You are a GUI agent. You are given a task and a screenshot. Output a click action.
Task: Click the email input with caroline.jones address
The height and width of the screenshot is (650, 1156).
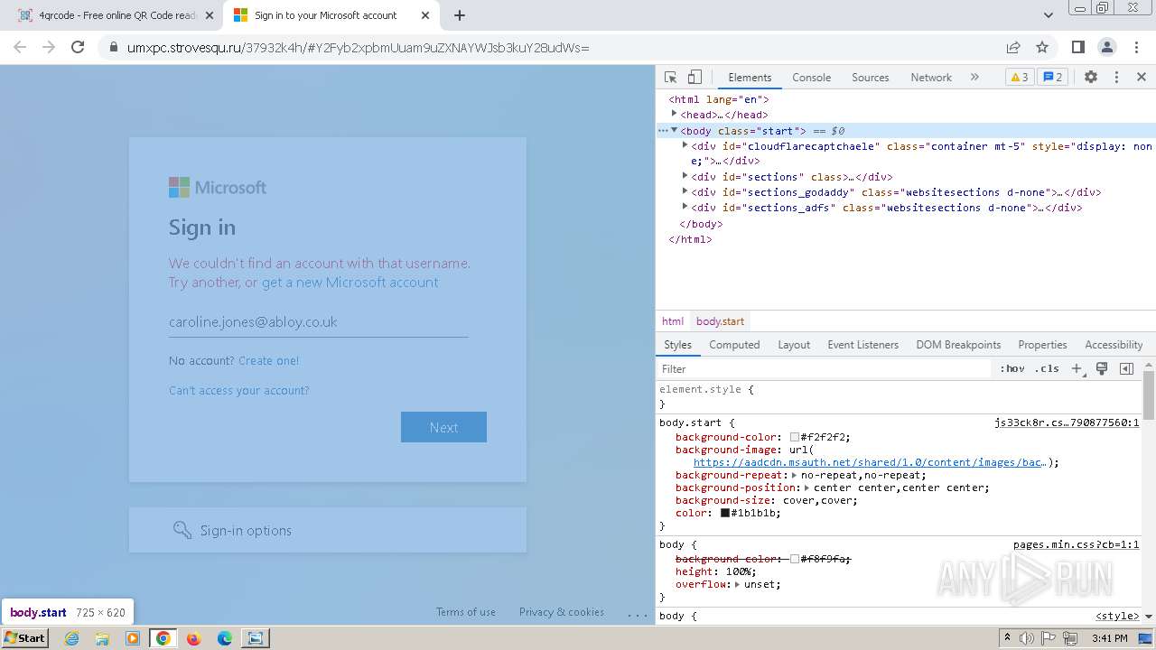(x=318, y=321)
